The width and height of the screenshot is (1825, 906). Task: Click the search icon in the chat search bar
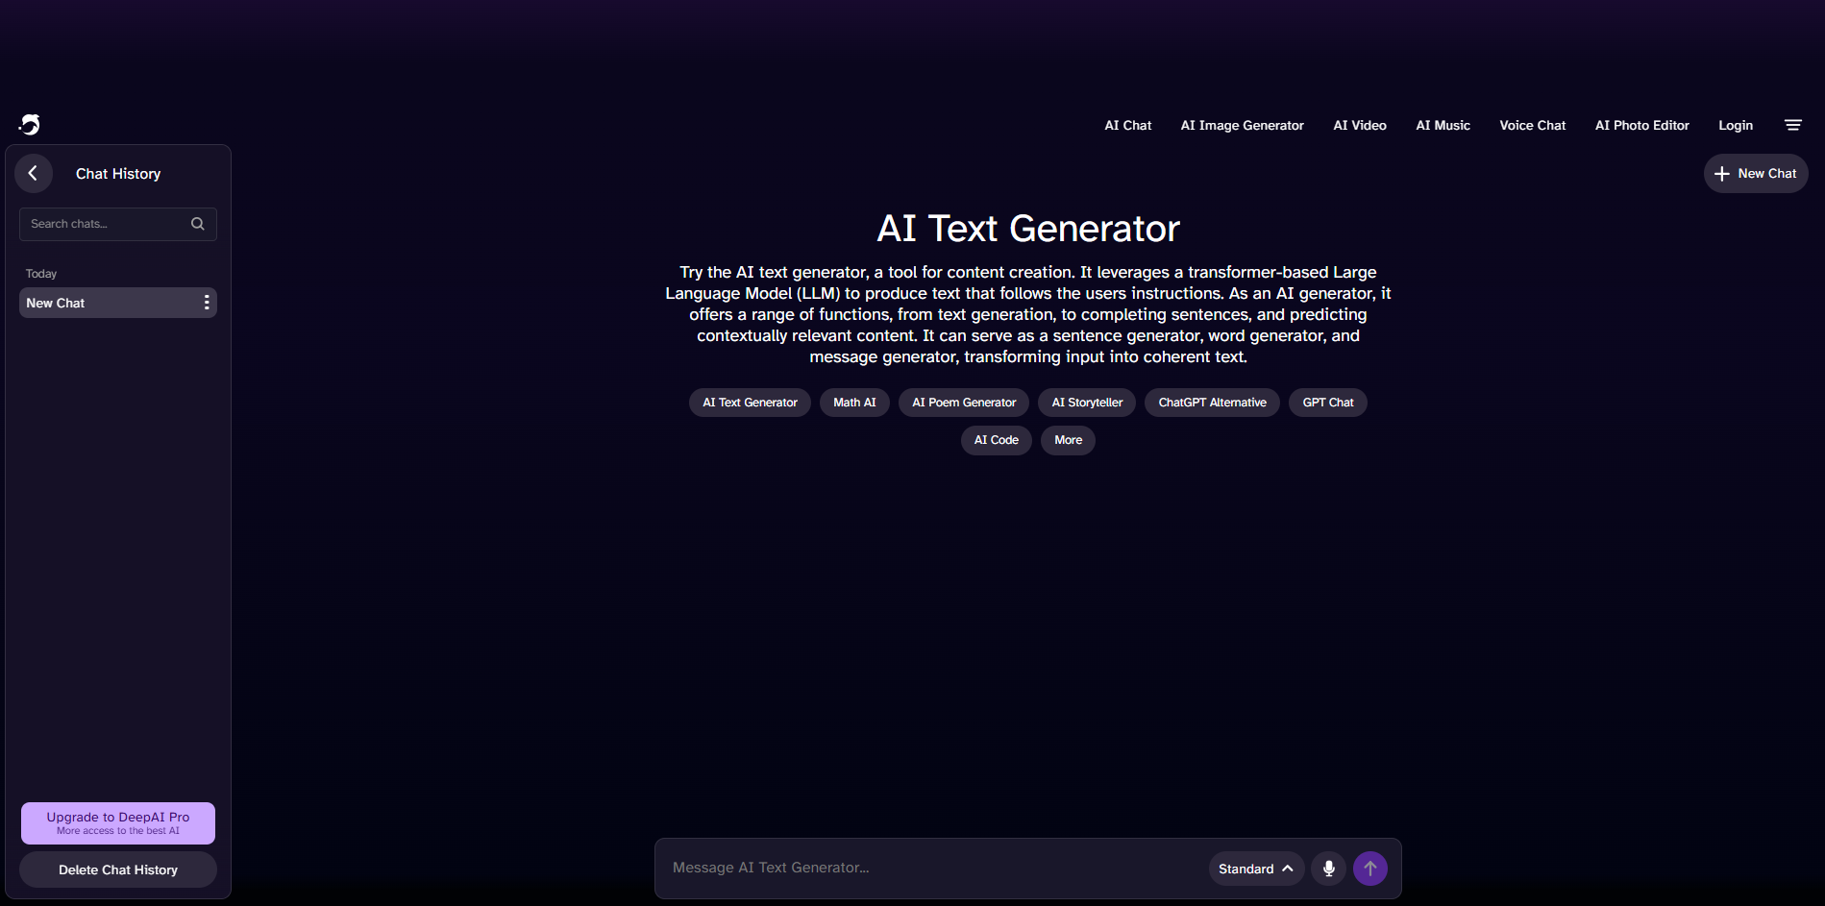(197, 224)
